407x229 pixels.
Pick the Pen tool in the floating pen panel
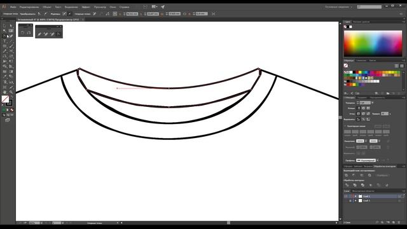pos(39,34)
